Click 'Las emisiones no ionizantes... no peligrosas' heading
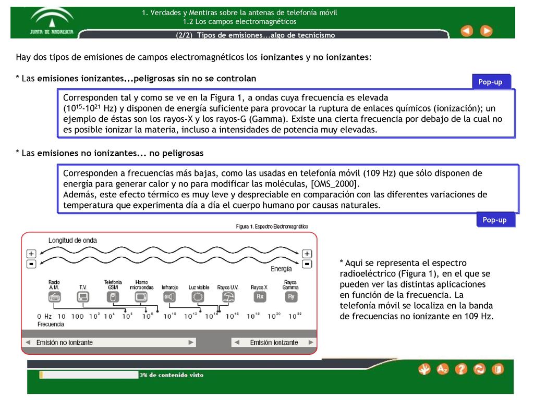The width and height of the screenshot is (534, 400). click(110, 153)
